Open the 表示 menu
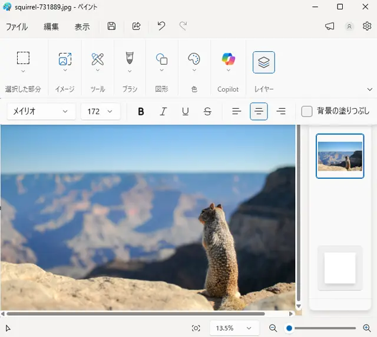Screen dimensions: 377x337 click(82, 26)
